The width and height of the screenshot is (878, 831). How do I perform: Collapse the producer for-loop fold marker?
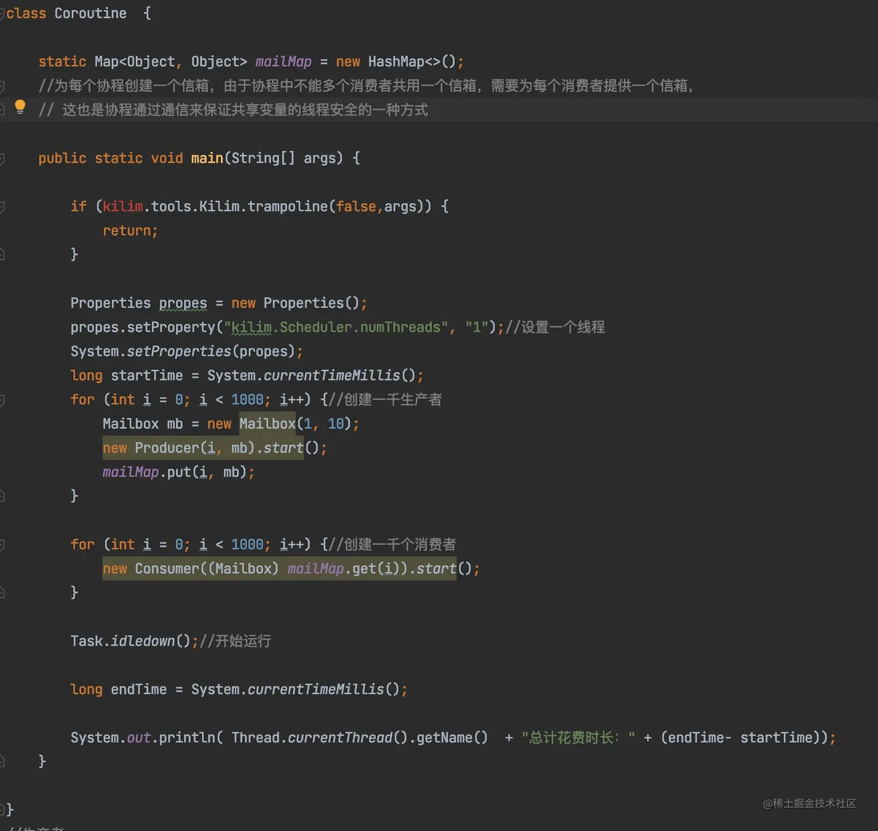pos(2,400)
